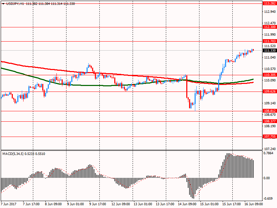Click the red 110.305 level label
The height and width of the screenshot is (208, 277).
(x=270, y=75)
